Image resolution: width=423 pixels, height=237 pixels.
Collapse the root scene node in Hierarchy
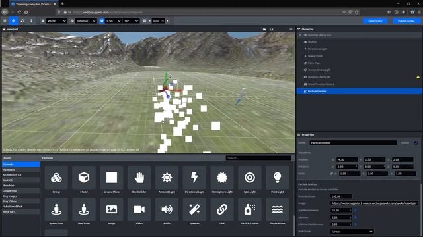click(x=300, y=35)
